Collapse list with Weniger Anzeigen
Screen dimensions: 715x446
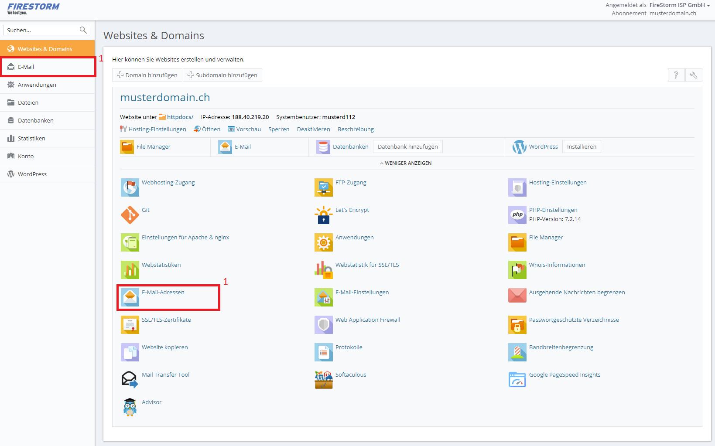click(406, 163)
